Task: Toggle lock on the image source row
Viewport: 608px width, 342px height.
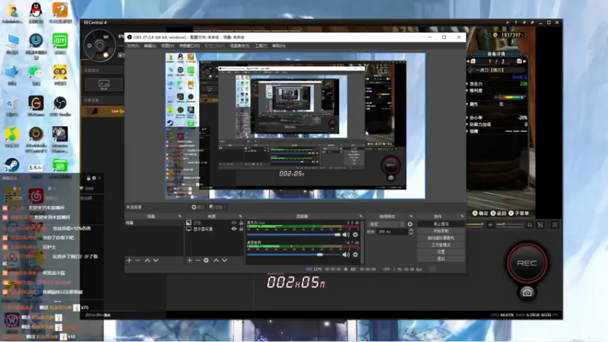Action: click(x=241, y=223)
